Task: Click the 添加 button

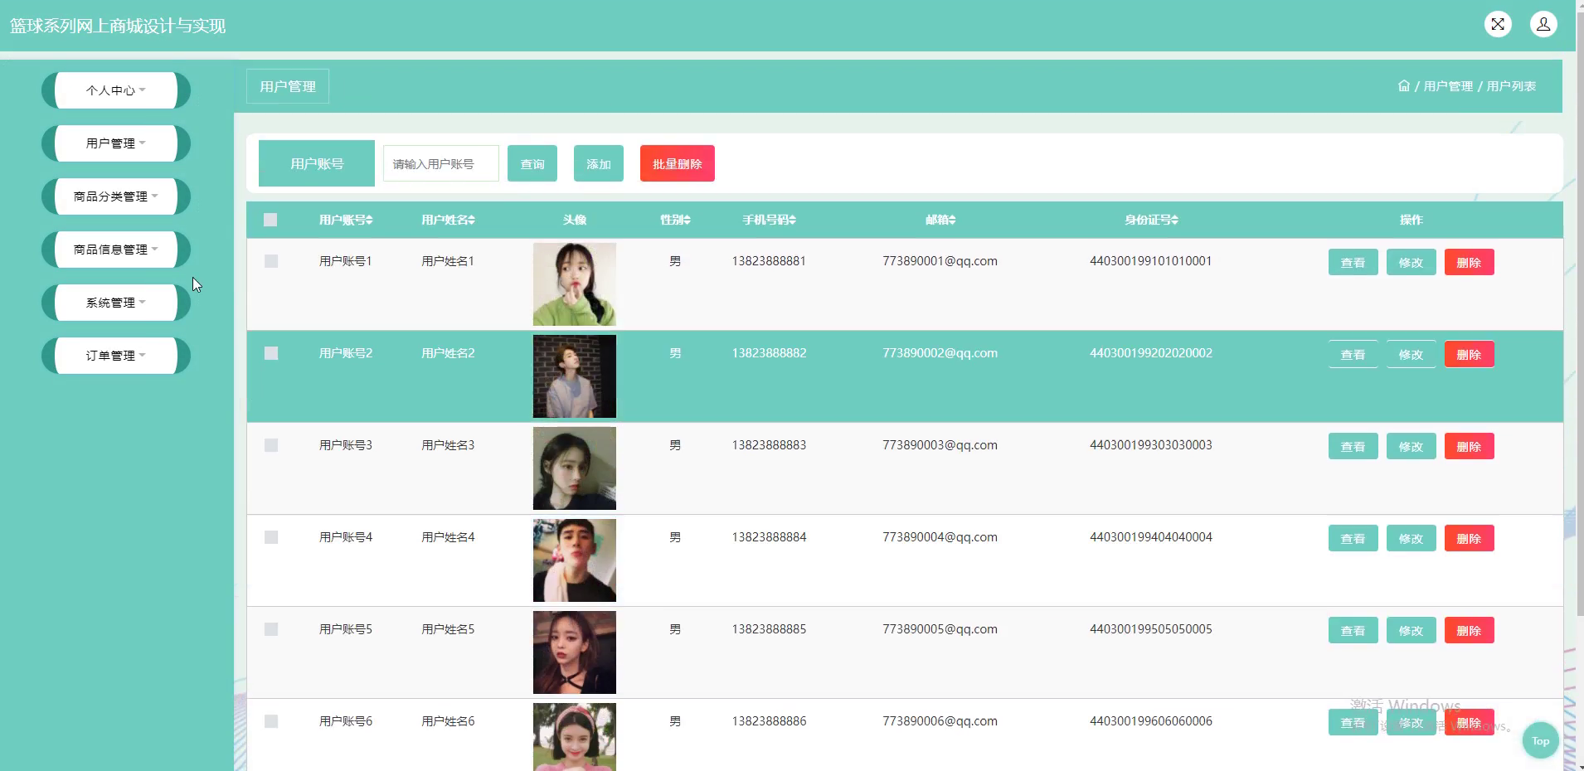Action: 599,164
